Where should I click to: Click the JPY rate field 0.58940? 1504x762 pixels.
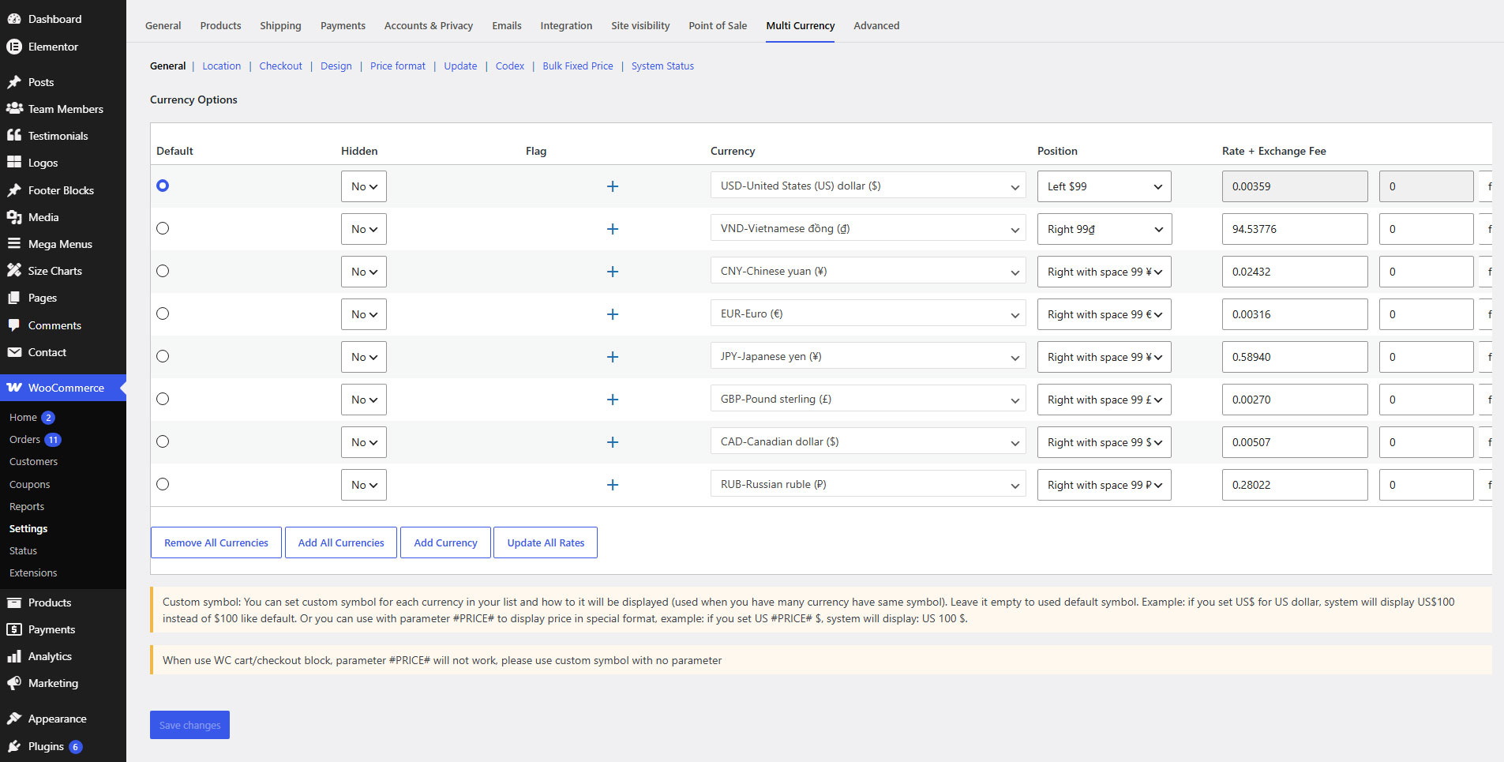click(x=1295, y=357)
